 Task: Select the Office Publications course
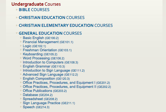45,91
